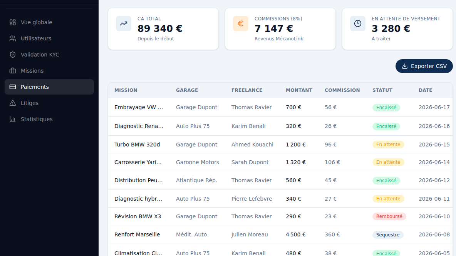Screen dimensions: 456x256
Task: Click the date 2026-06-17
Action: pyautogui.click(x=434, y=107)
